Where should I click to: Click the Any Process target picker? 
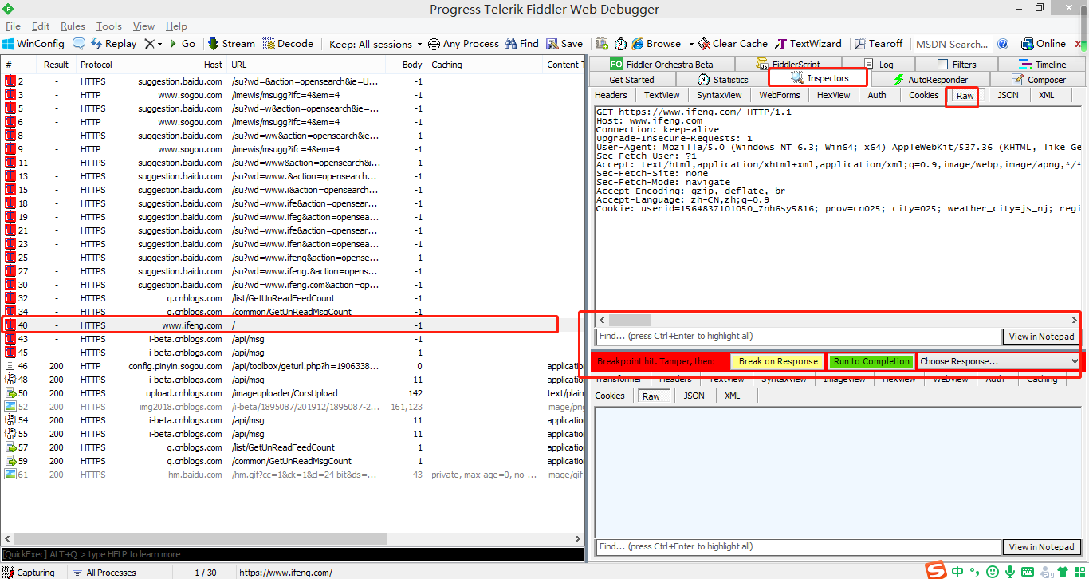(463, 44)
